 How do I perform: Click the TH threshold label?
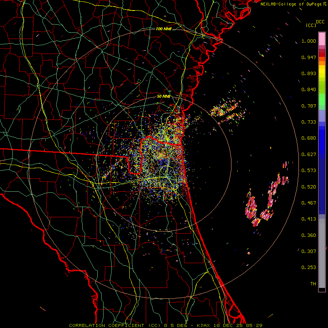pyautogui.click(x=313, y=284)
